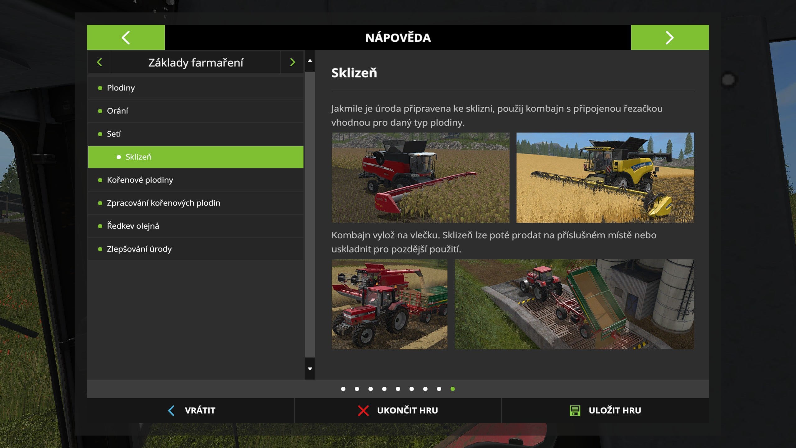796x448 pixels.
Task: Open Zpracování kořenových plodin topic
Action: 196,203
